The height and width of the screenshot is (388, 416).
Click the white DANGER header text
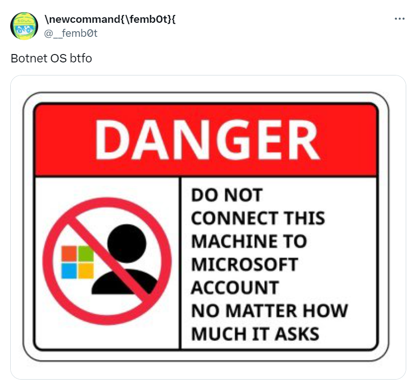pyautogui.click(x=207, y=139)
